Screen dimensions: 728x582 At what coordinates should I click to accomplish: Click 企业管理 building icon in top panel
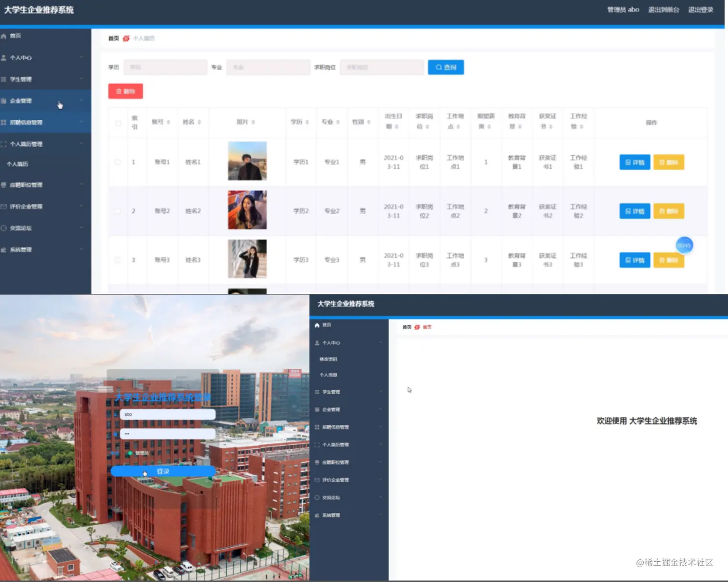tap(4, 101)
